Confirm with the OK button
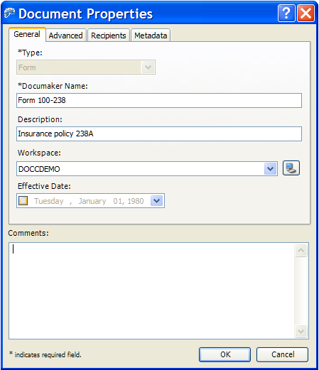The width and height of the screenshot is (319, 370). click(x=225, y=354)
